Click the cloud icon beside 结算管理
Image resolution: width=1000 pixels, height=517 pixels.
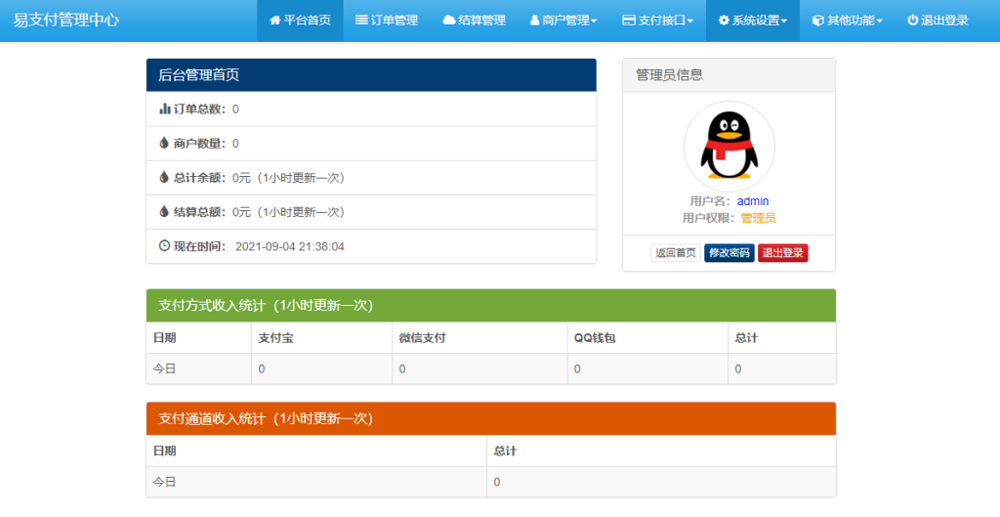pyautogui.click(x=448, y=21)
